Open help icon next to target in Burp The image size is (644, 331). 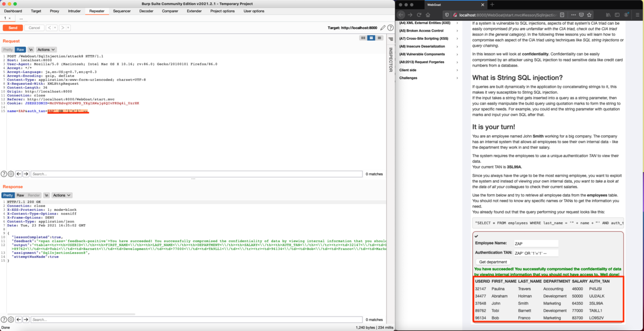390,27
